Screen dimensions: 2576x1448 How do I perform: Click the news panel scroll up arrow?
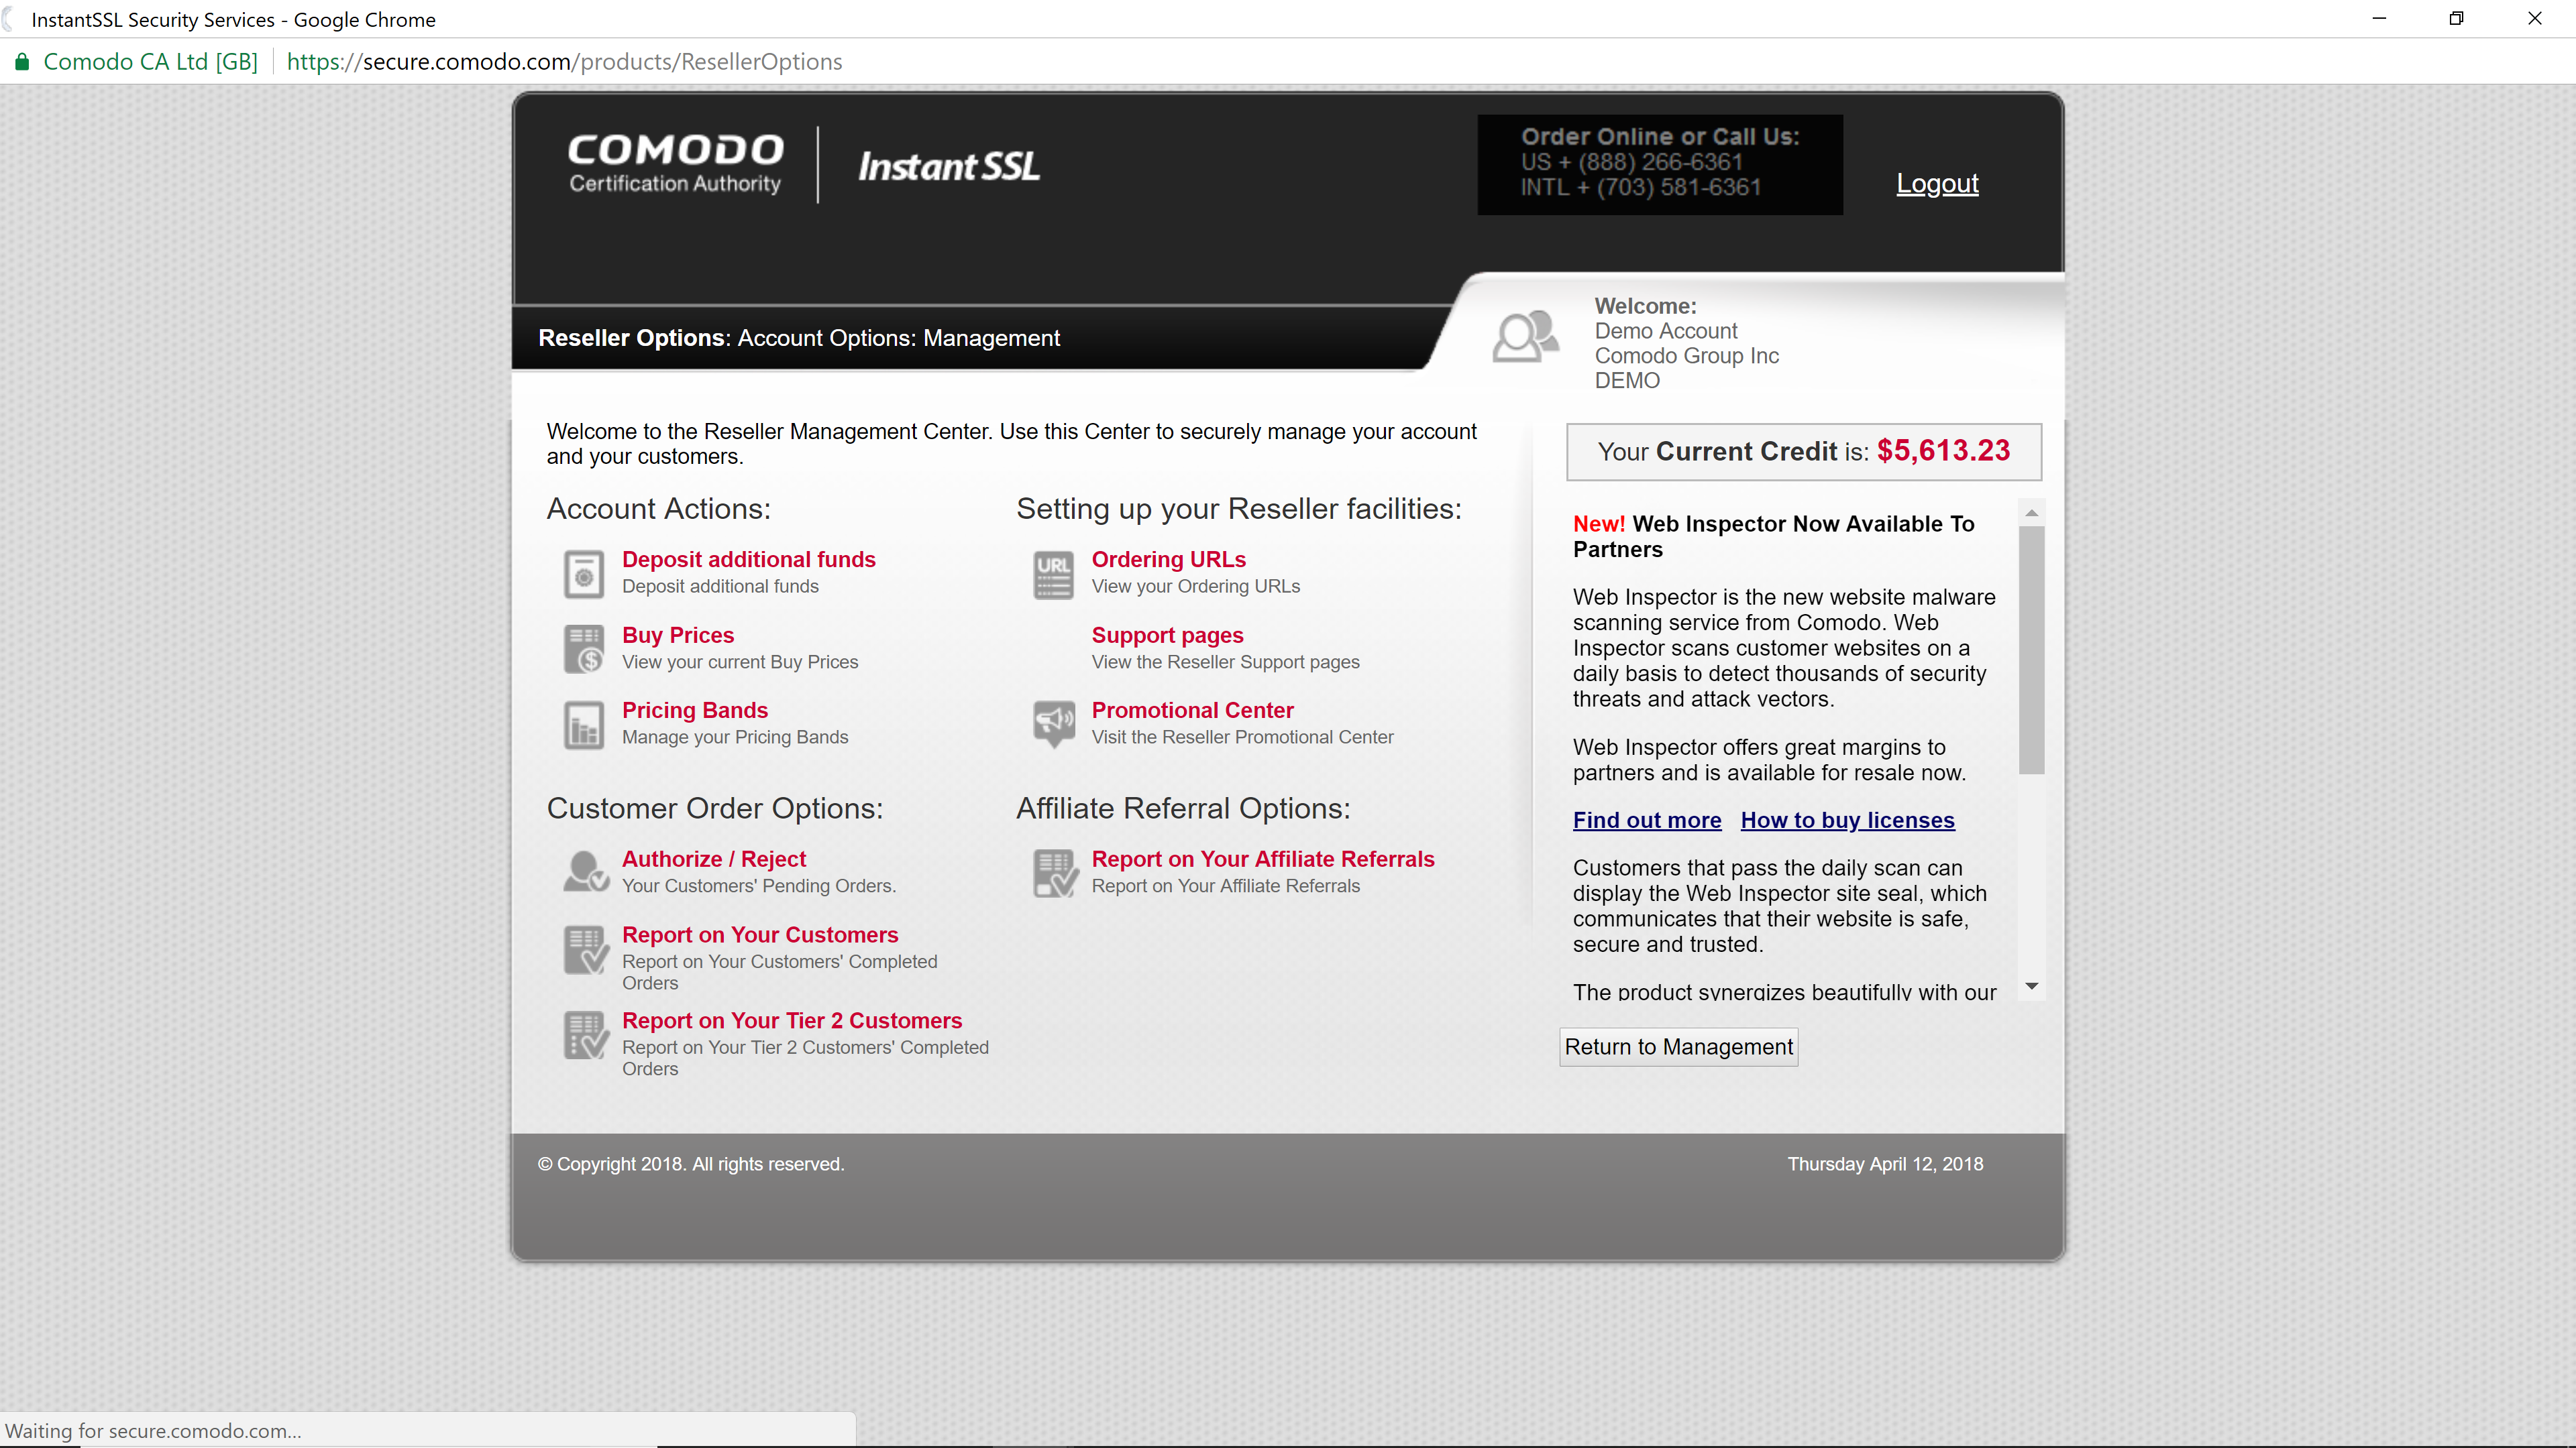pyautogui.click(x=2031, y=513)
